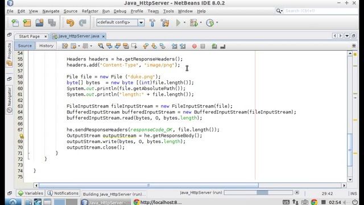The height and width of the screenshot is (205, 364).
Task: Open the Debug menu
Action: click(x=120, y=11)
